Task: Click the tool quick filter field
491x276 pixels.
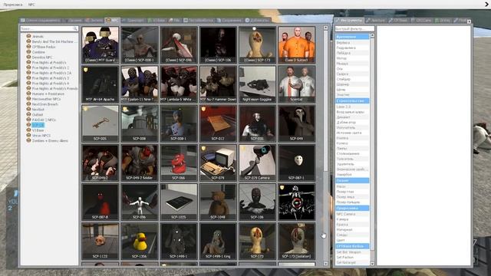Action: click(354, 28)
